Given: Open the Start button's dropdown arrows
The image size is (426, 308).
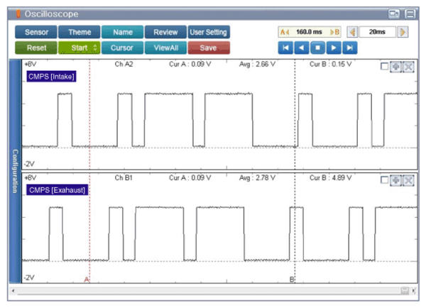Looking at the screenshot, I should pos(95,48).
